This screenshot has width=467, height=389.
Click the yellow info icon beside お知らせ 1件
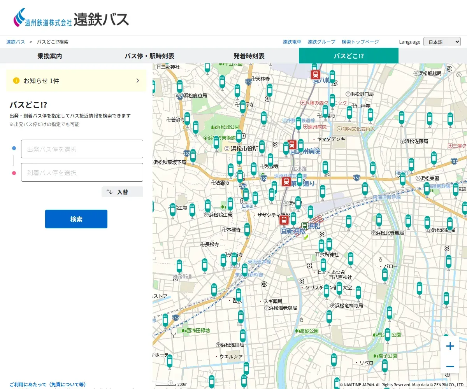[16, 81]
